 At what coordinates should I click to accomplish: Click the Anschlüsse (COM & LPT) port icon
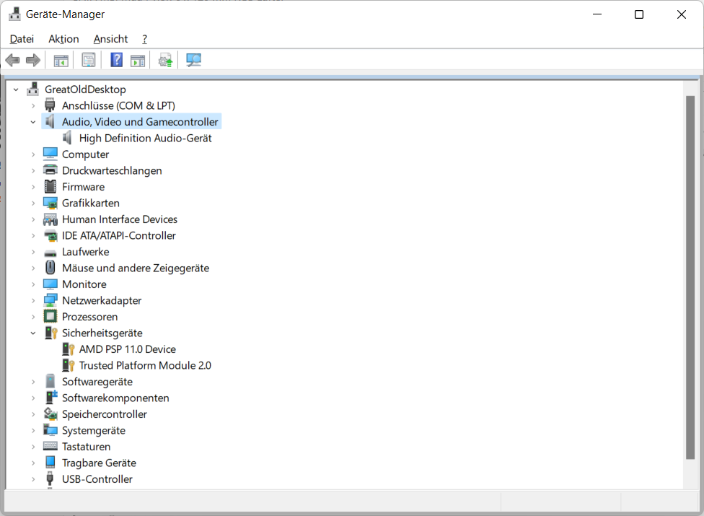(x=50, y=105)
